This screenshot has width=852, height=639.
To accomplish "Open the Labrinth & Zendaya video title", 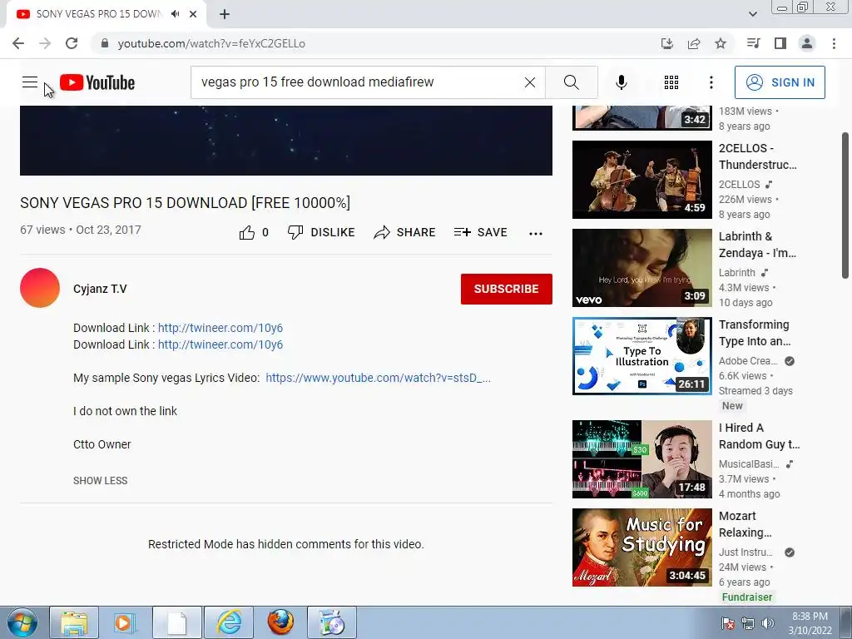I will pos(757,245).
